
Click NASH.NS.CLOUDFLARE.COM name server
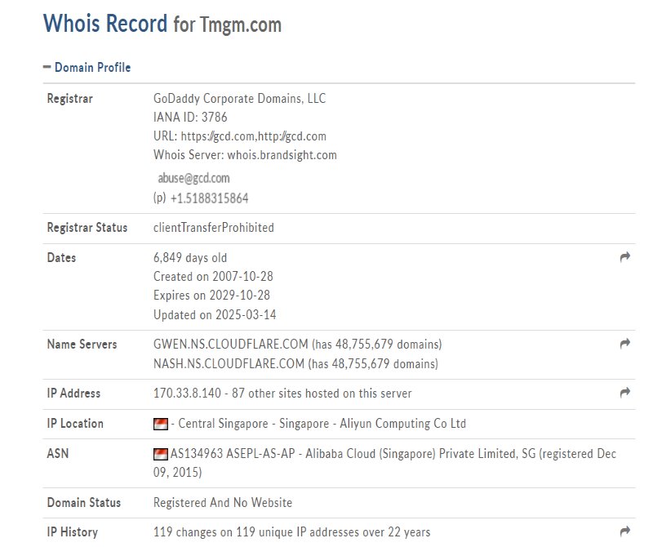point(229,363)
